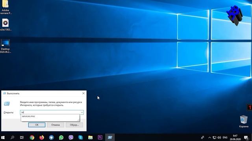
Task: Open the notification center icon
Action: (x=246, y=137)
